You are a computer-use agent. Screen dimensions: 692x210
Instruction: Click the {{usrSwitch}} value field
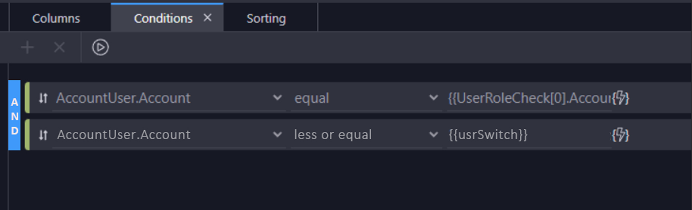(529, 135)
